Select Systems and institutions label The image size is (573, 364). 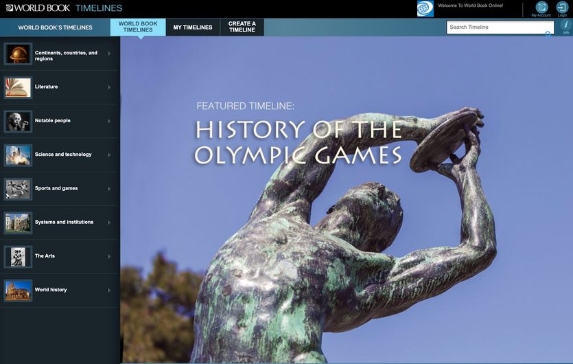point(64,222)
